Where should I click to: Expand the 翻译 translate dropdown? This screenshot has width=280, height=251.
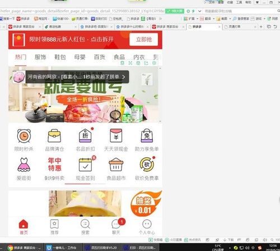point(214,19)
